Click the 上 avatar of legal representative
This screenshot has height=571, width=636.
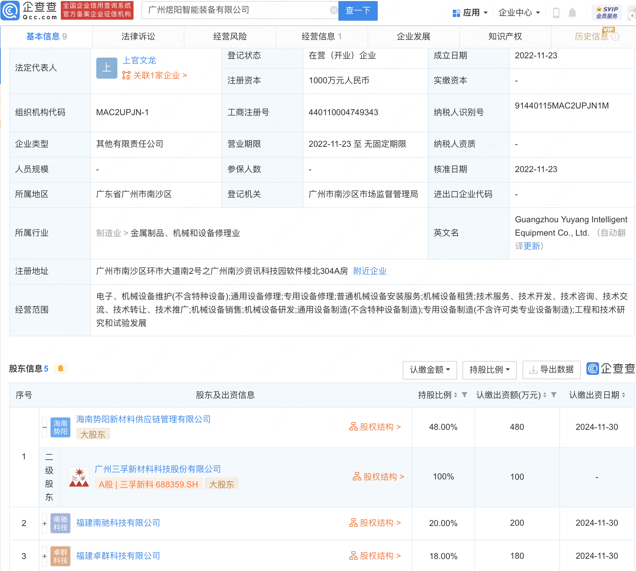click(x=106, y=68)
